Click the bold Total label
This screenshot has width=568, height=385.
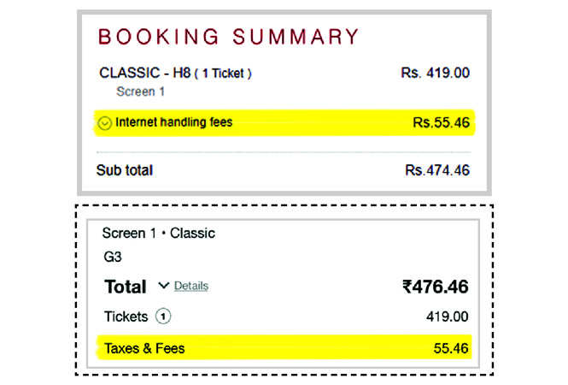pos(126,287)
